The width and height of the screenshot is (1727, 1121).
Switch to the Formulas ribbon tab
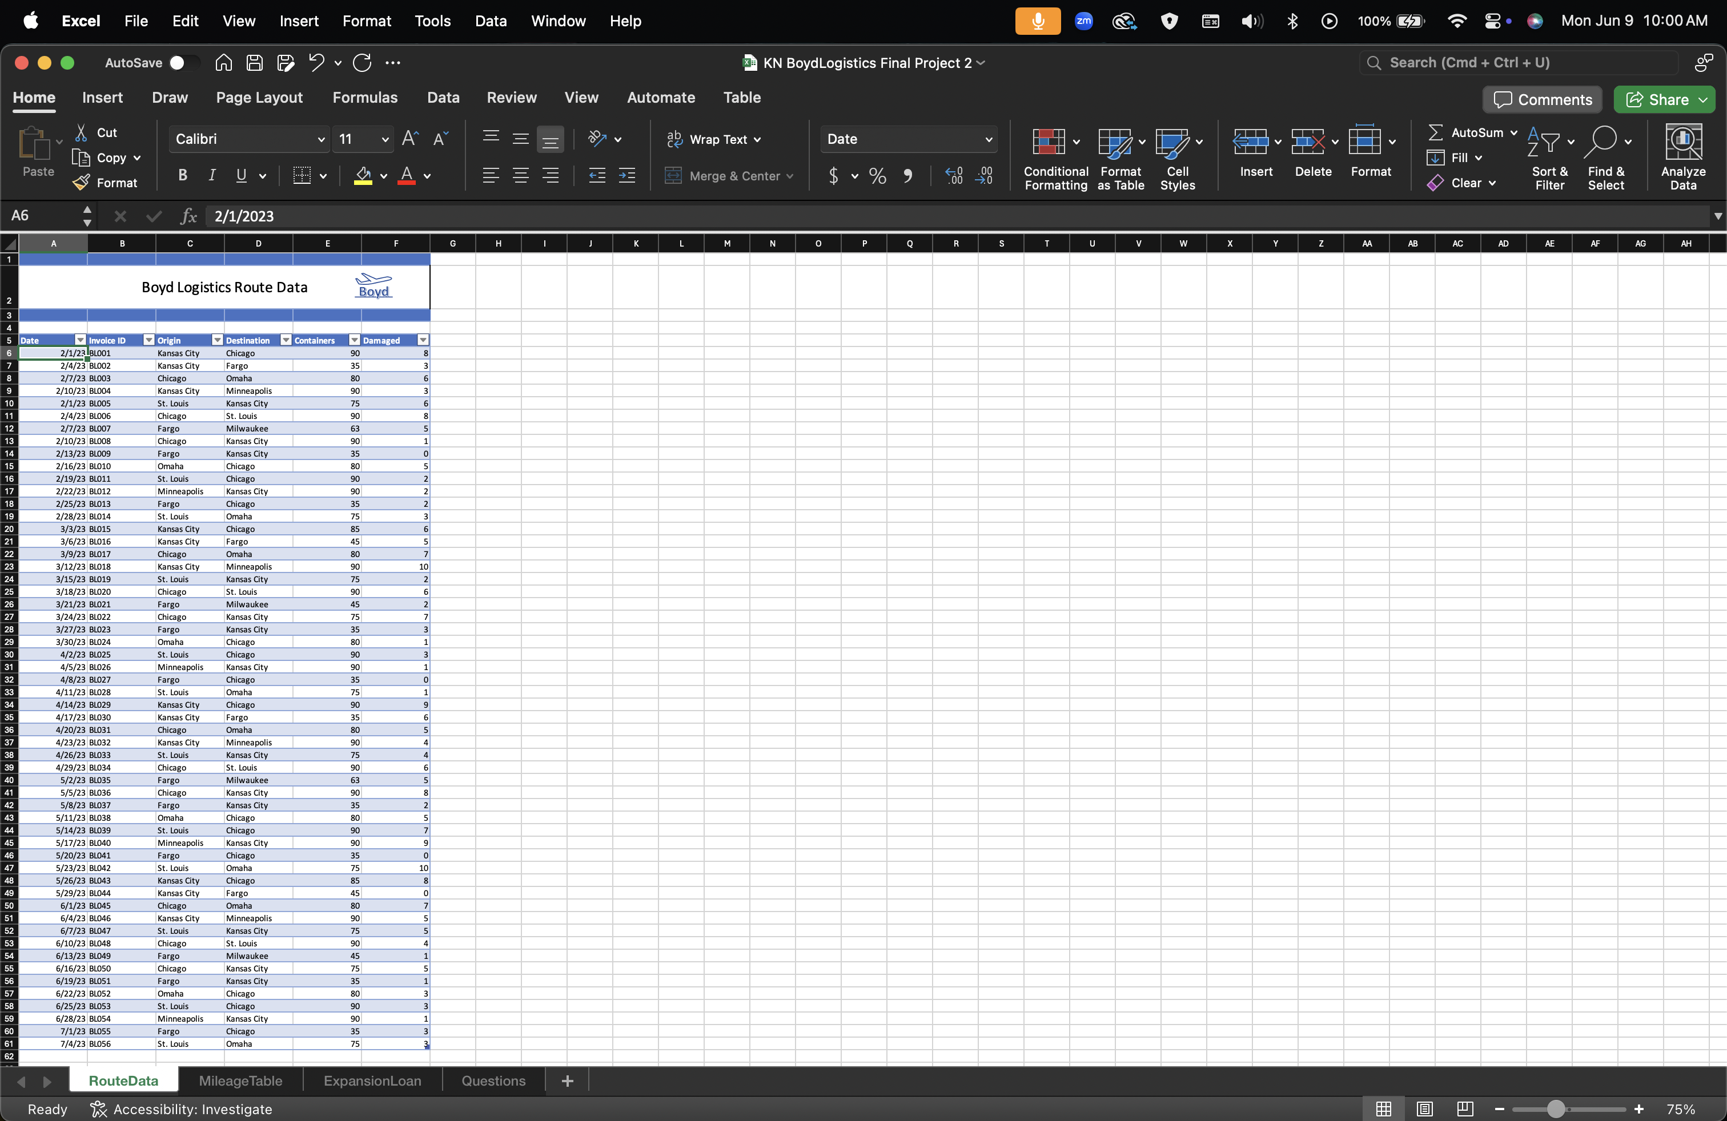tap(366, 97)
